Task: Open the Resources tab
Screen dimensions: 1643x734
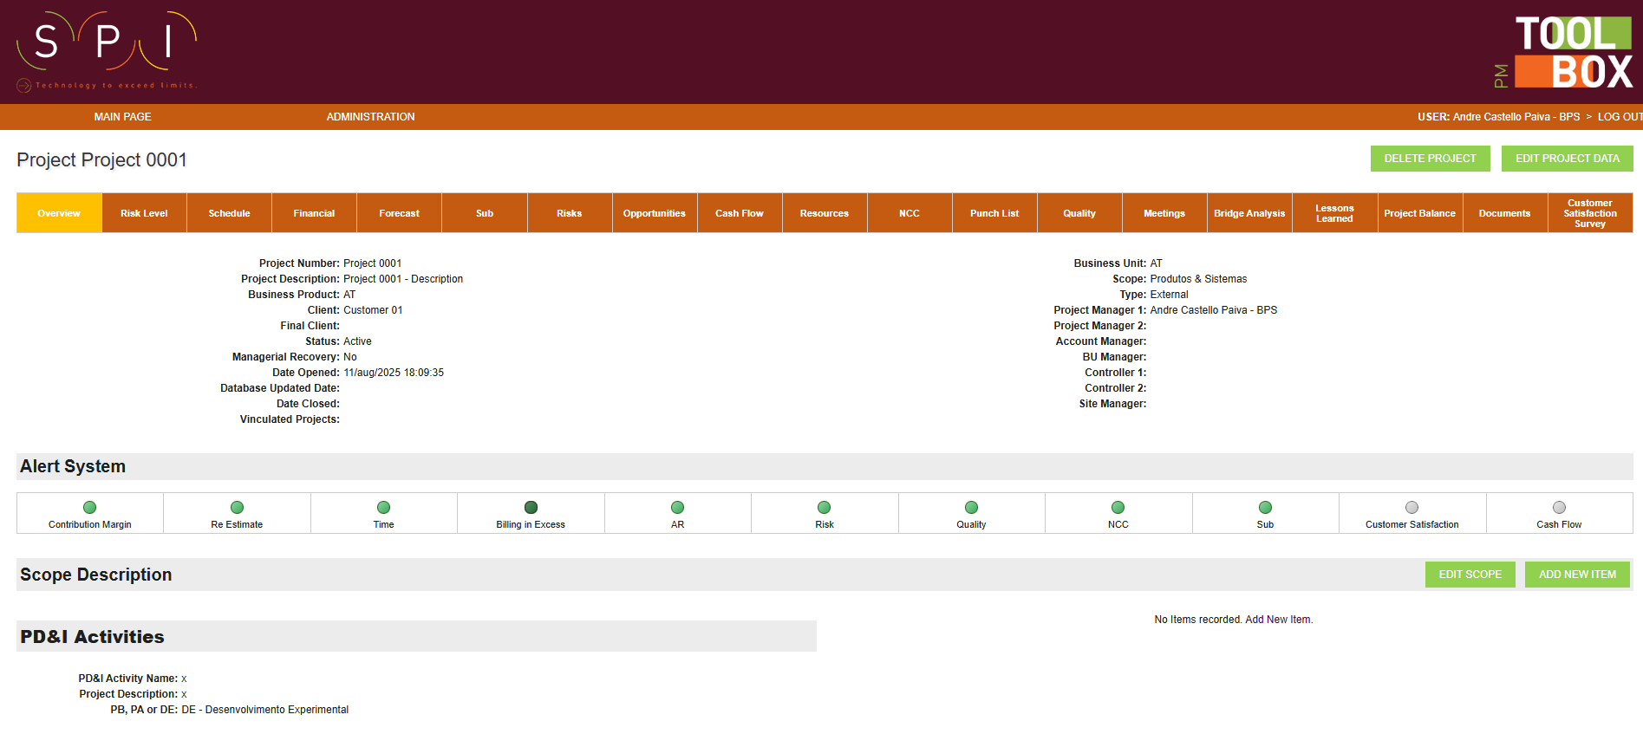Action: [x=825, y=213]
